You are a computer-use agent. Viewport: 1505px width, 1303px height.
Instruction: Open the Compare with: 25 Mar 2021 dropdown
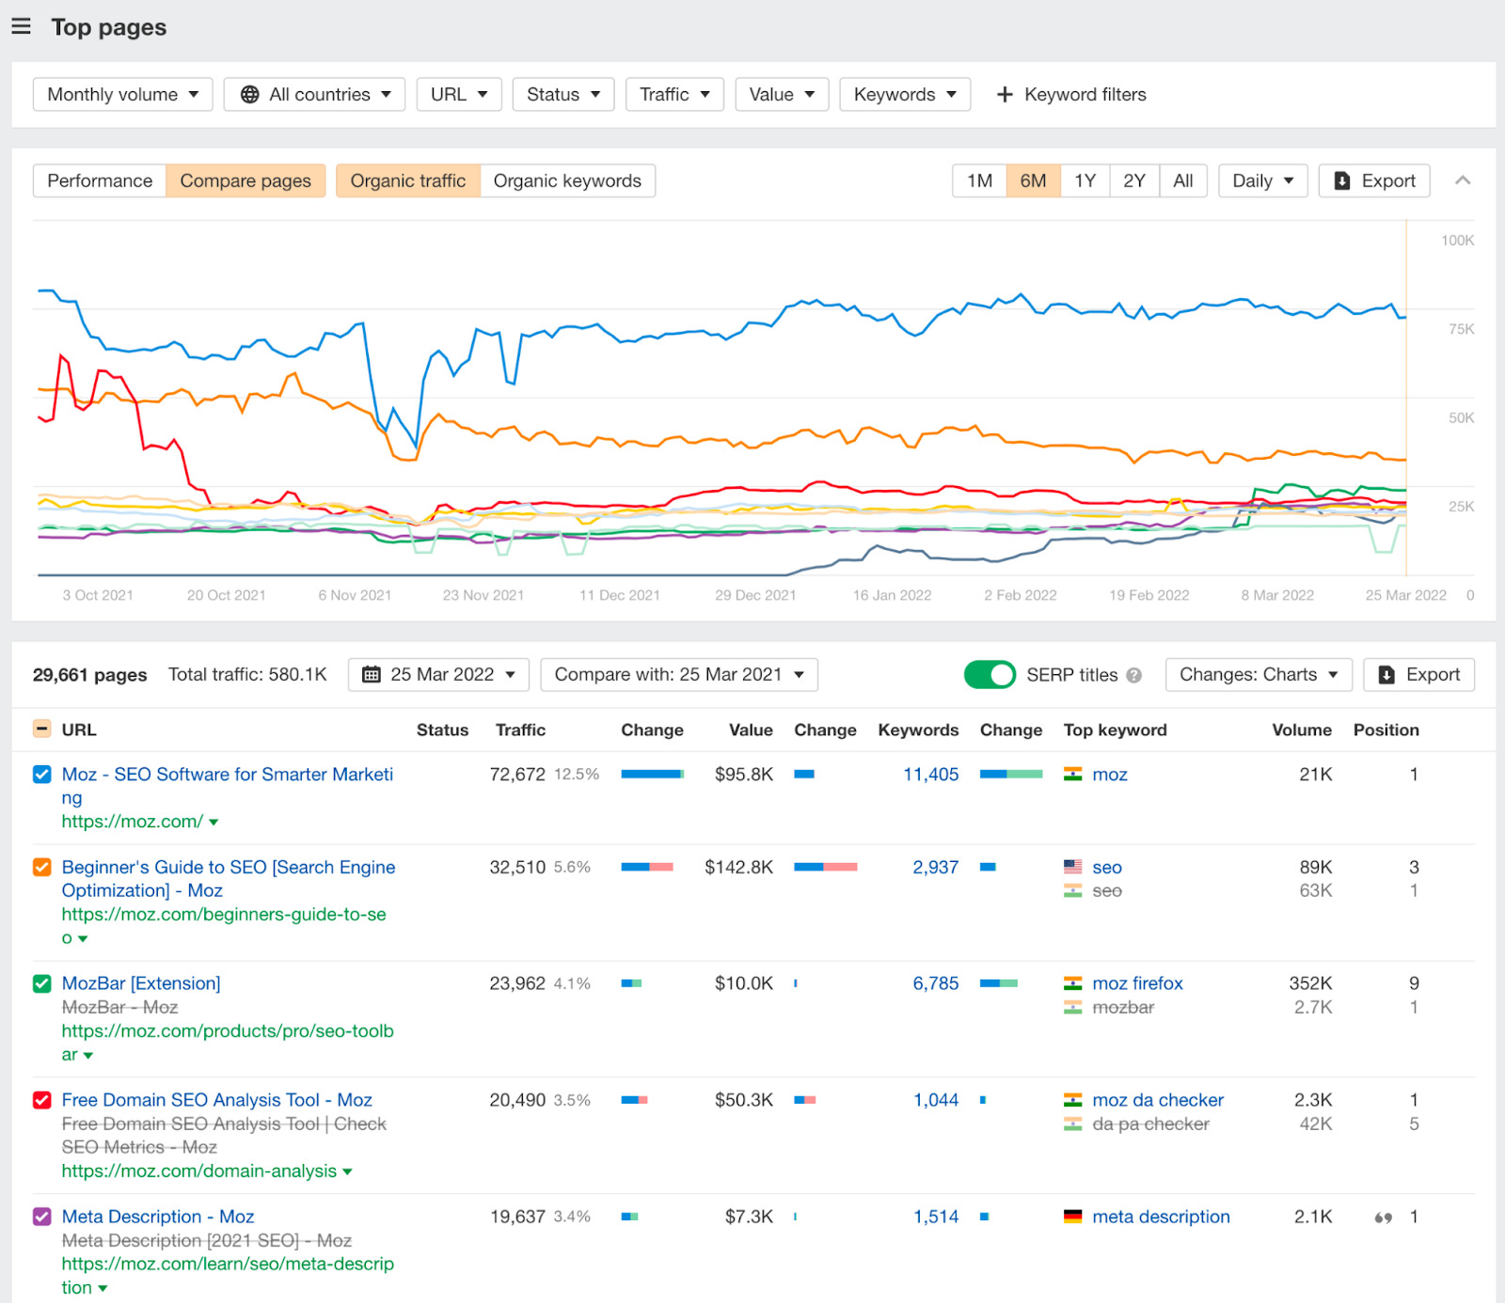tap(678, 674)
